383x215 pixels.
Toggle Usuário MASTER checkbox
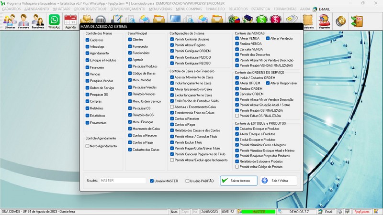coord(152,181)
